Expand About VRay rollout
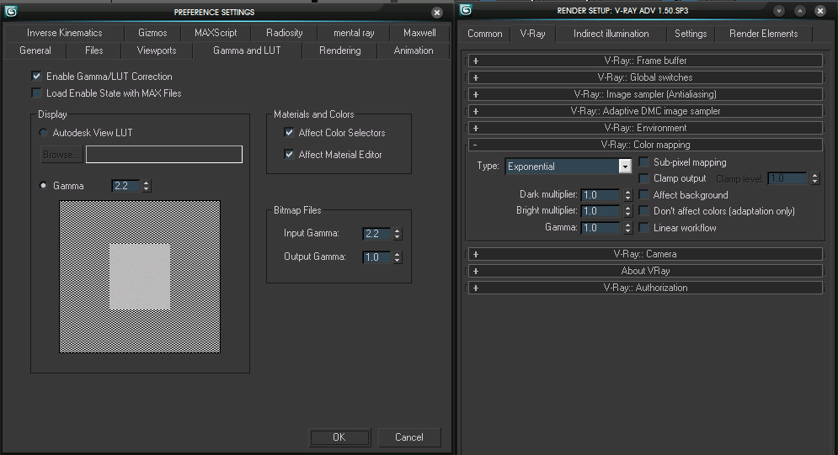 (x=645, y=271)
